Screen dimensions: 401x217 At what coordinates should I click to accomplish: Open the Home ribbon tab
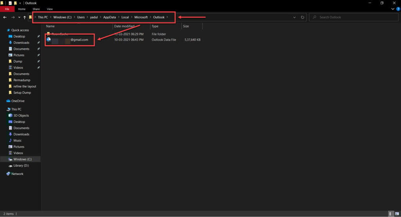click(x=22, y=9)
